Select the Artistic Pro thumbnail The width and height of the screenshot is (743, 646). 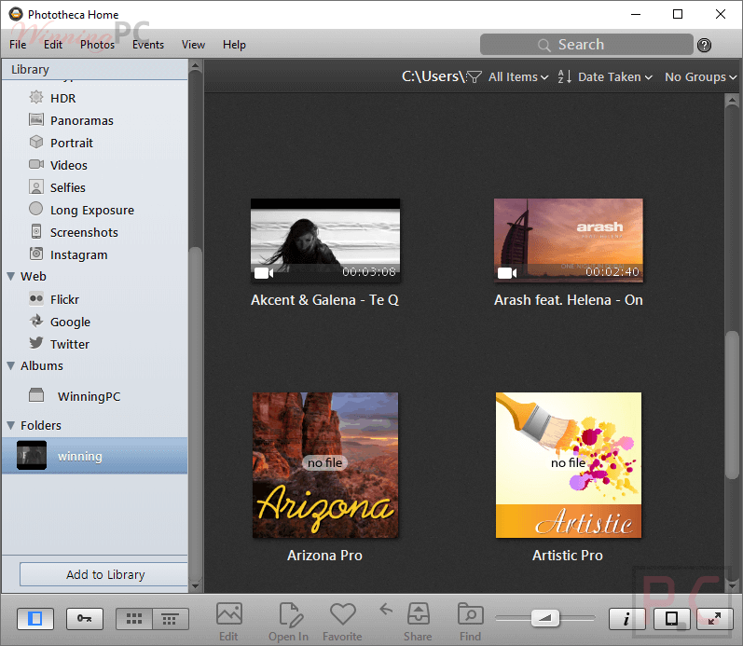(x=568, y=465)
